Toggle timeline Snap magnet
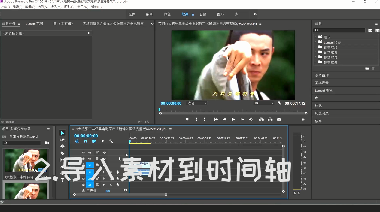380x212 pixels. tap(86, 141)
